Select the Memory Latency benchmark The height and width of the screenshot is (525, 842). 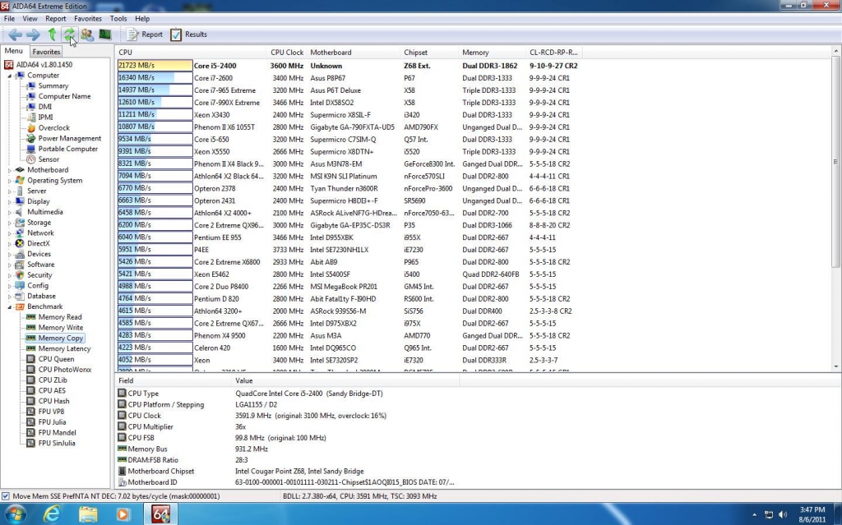(x=63, y=348)
